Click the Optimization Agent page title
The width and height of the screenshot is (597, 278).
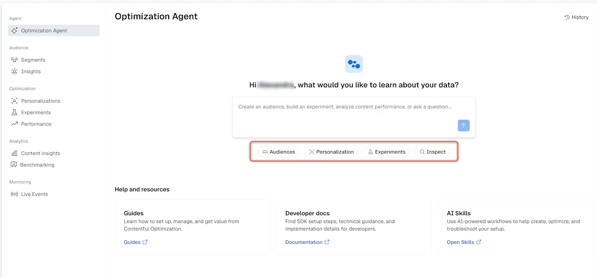tap(156, 16)
